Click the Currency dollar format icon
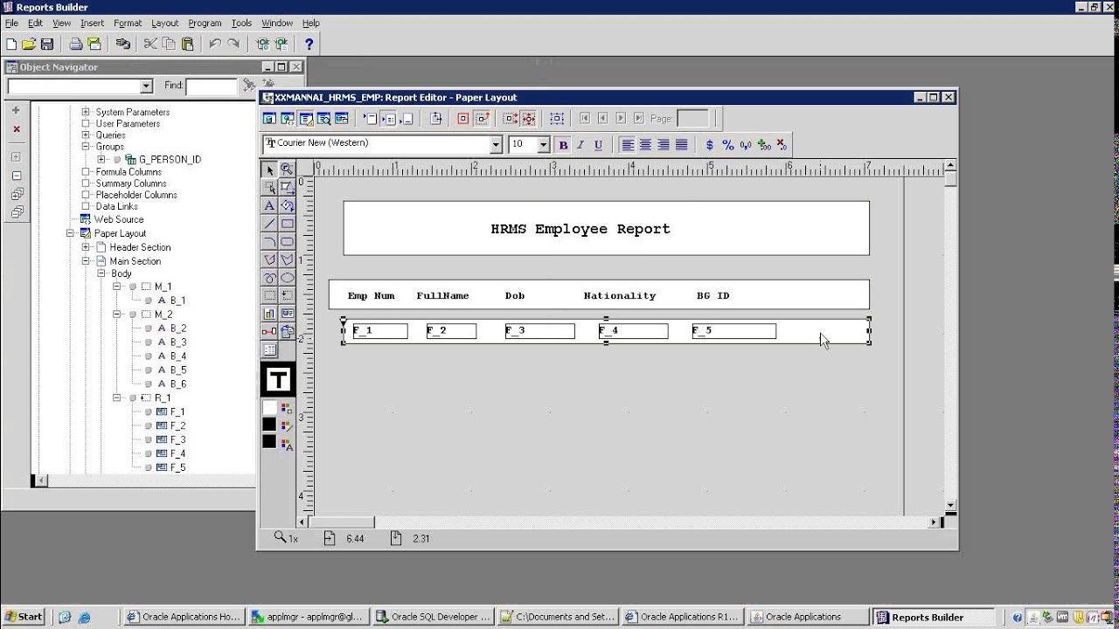The image size is (1119, 629). coord(709,145)
